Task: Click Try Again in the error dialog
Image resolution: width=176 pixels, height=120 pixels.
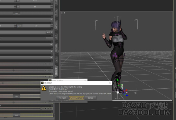Action: click(62, 98)
